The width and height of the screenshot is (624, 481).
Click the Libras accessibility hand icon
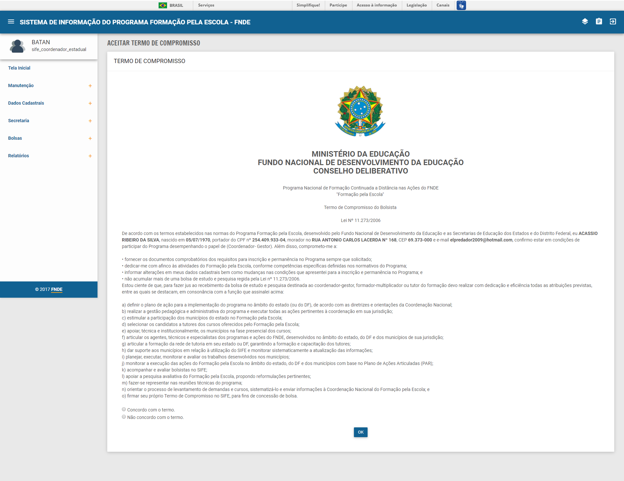click(x=461, y=5)
